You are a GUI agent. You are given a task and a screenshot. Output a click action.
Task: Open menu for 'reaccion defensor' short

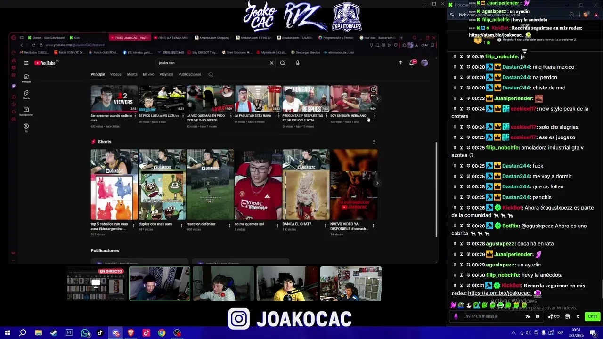229,226
